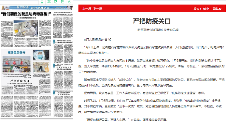
Task: Click the toll station gate photo
Action: pyautogui.click(x=17, y=64)
